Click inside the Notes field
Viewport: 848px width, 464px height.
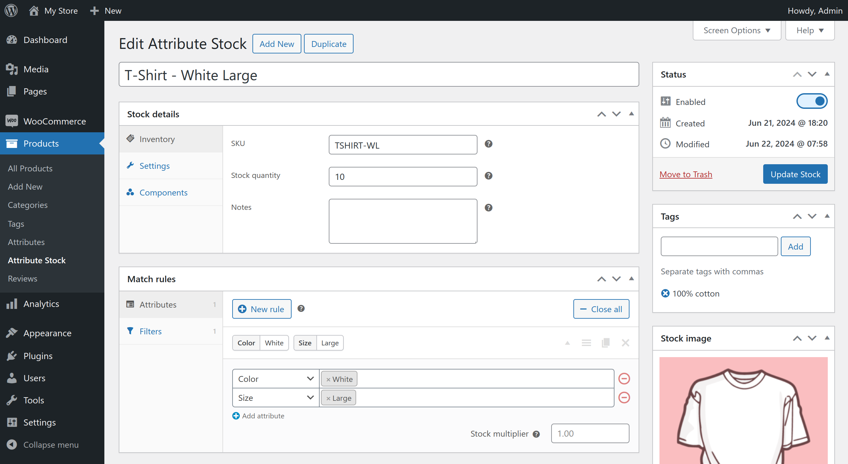point(402,221)
